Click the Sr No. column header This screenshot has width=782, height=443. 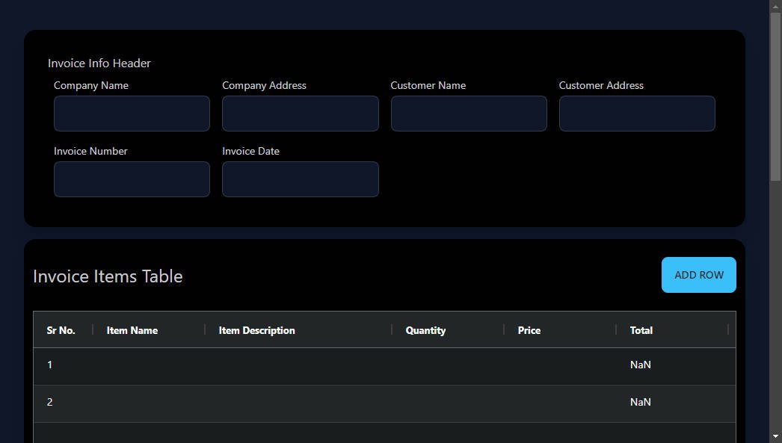61,330
